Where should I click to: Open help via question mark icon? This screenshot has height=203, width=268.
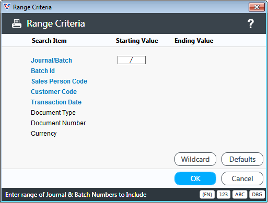tap(251, 23)
